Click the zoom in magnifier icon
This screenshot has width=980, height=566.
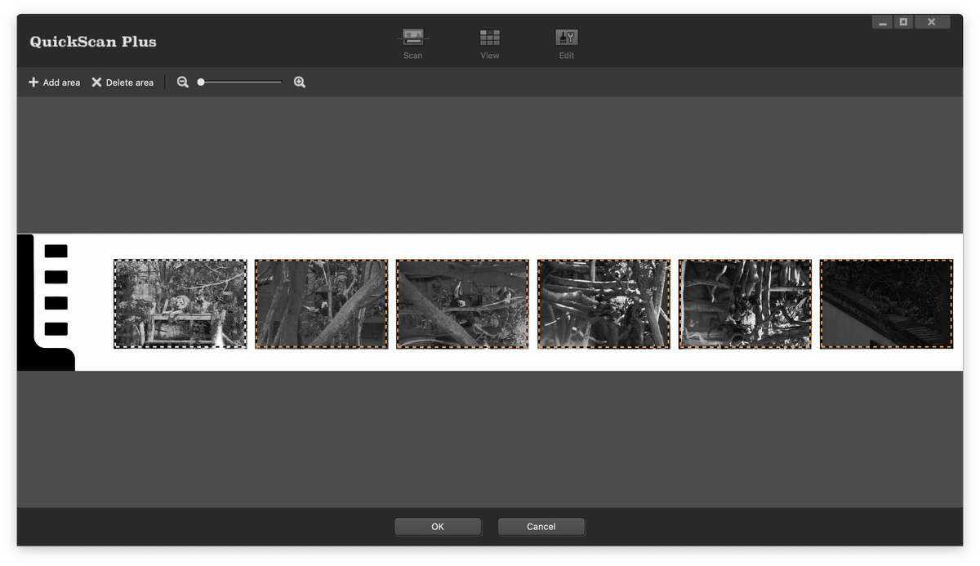click(300, 82)
